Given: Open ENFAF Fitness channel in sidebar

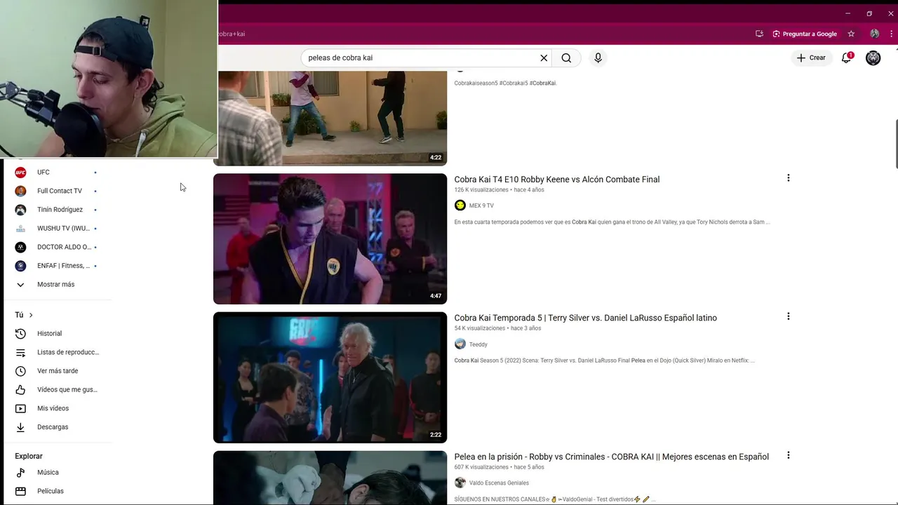Looking at the screenshot, I should [x=56, y=266].
